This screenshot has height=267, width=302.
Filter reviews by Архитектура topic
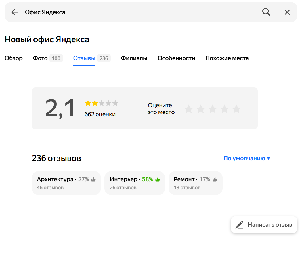pos(66,183)
